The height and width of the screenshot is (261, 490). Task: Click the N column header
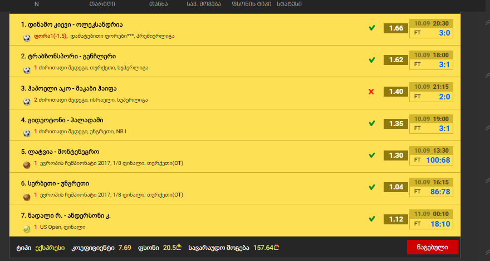pos(37,4)
